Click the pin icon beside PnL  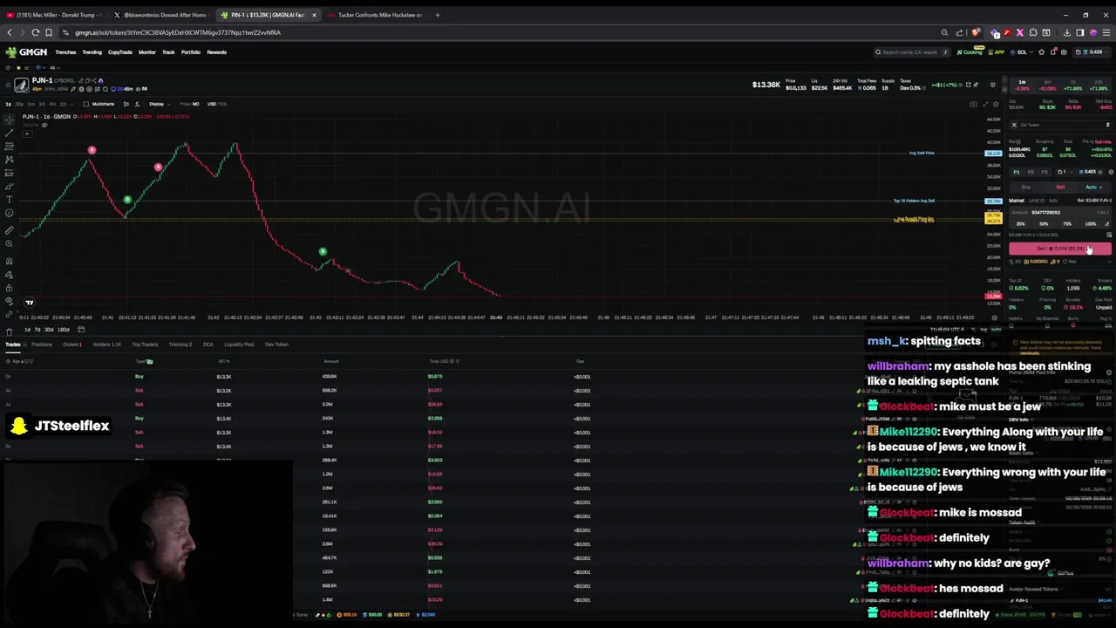coord(976,85)
